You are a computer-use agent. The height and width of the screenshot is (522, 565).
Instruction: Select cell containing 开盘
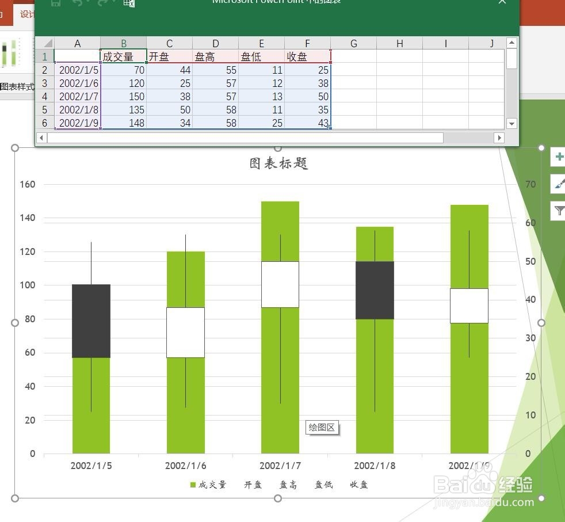click(x=169, y=56)
